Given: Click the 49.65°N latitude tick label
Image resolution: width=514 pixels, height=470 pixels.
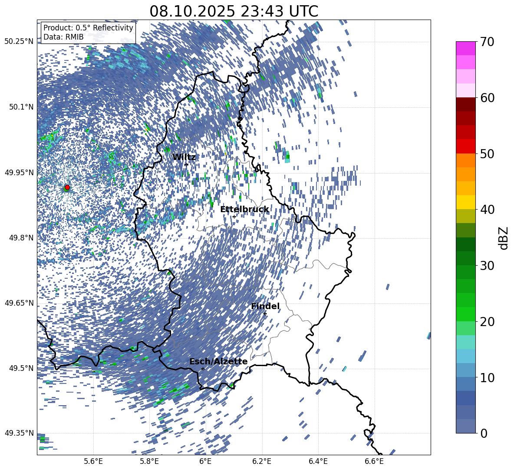Looking at the screenshot, I should [x=19, y=303].
